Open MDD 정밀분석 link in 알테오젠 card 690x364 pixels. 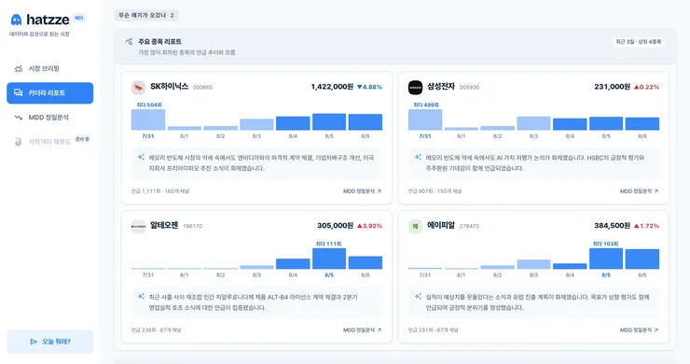362,330
